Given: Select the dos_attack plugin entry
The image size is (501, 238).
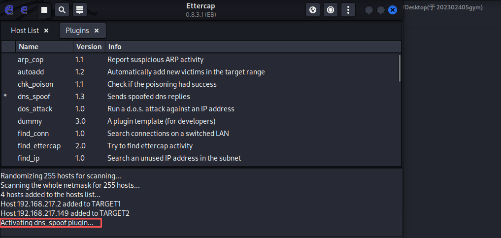Looking at the screenshot, I should (35, 109).
